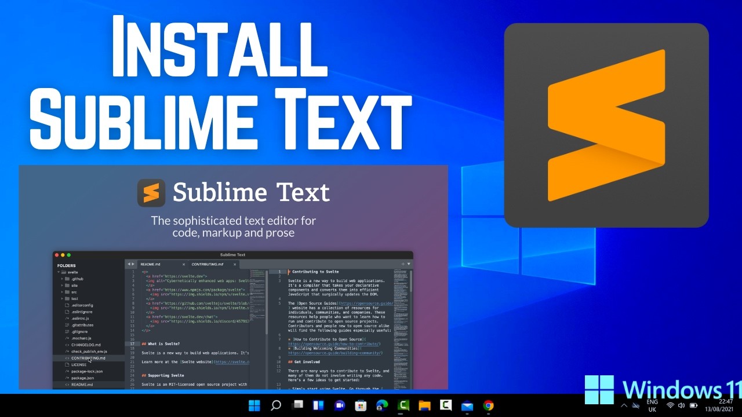The image size is (742, 417).
Task: Open the Widgets taskbar icon
Action: click(318, 405)
